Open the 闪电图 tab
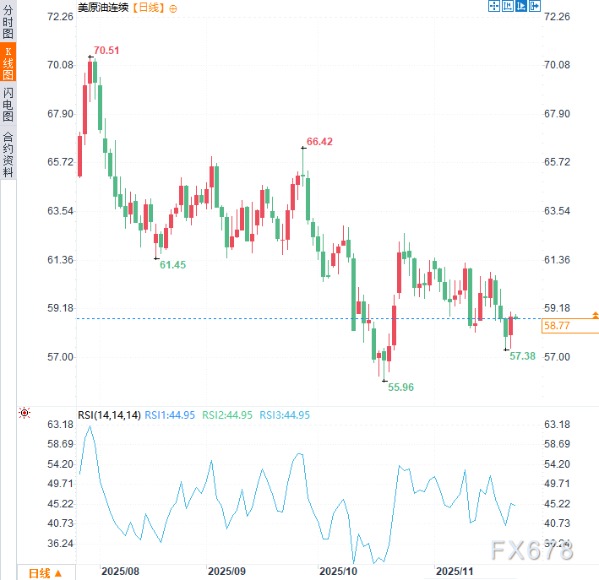 (x=8, y=104)
